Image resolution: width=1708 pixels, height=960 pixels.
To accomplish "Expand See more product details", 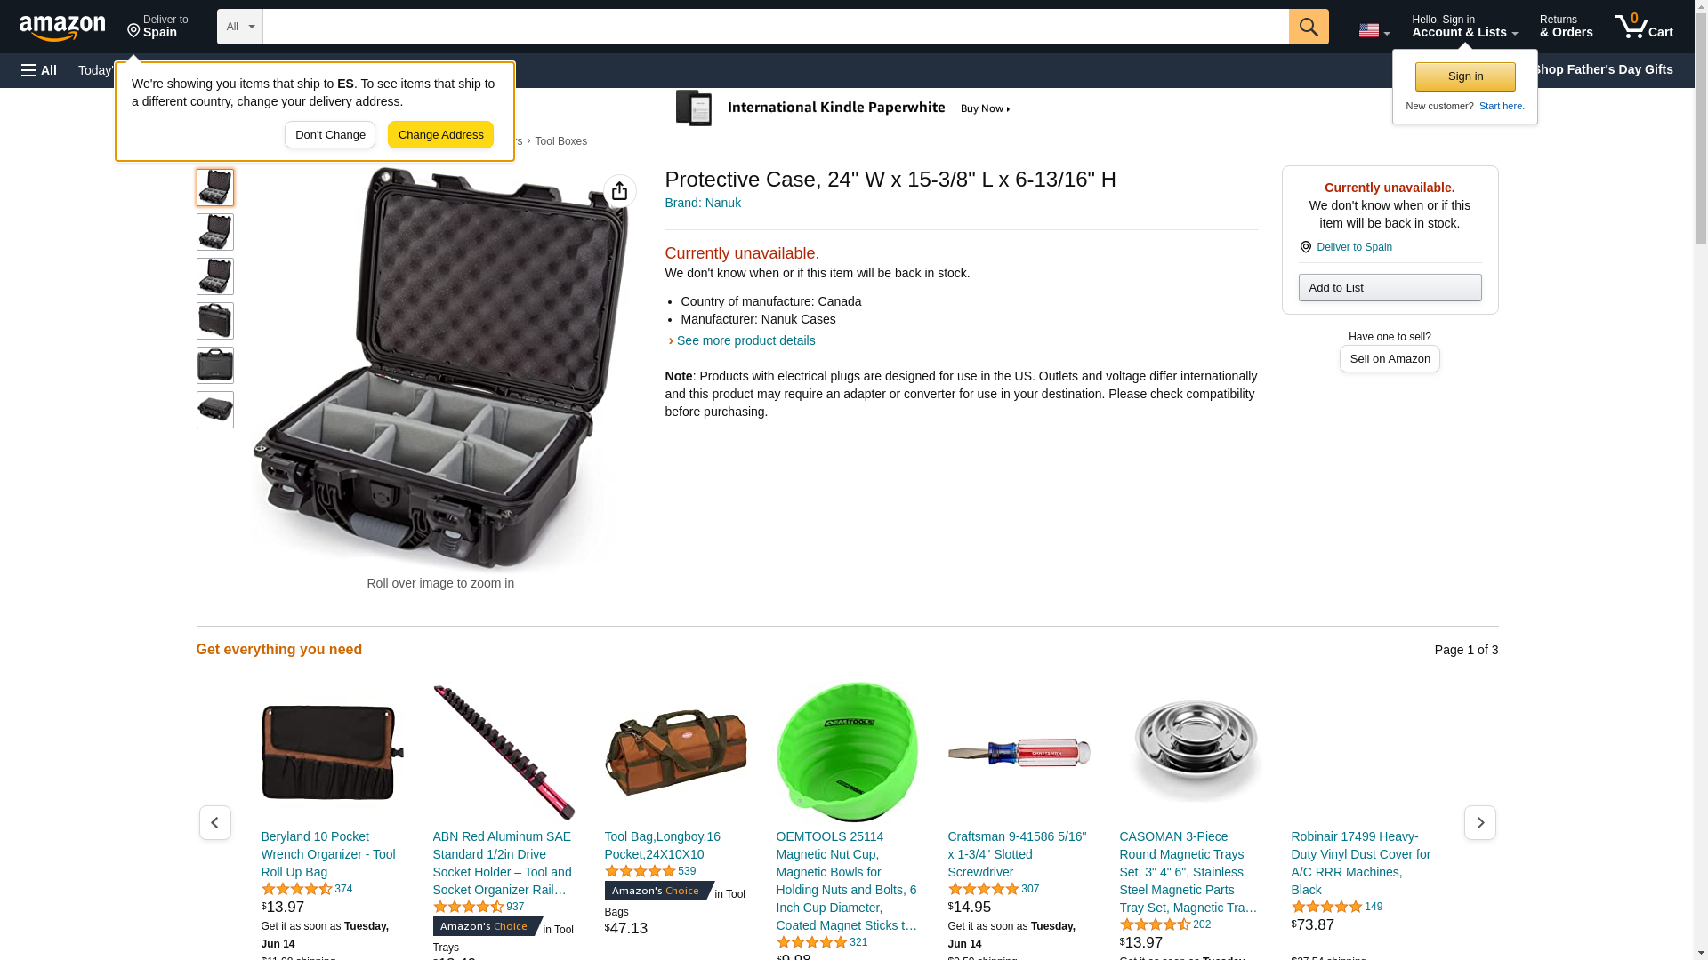I will (745, 340).
